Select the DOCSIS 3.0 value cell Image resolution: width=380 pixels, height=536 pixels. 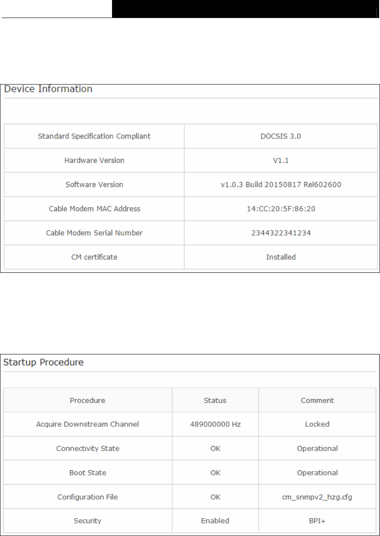[281, 136]
